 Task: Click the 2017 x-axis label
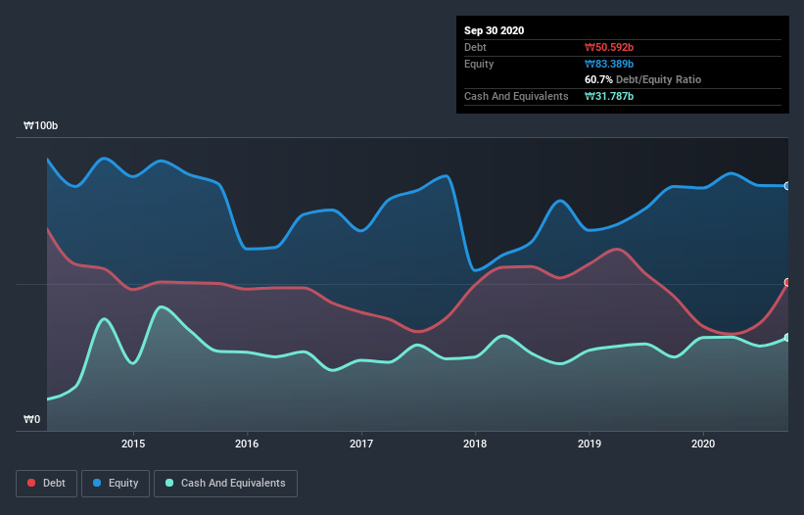pos(361,444)
